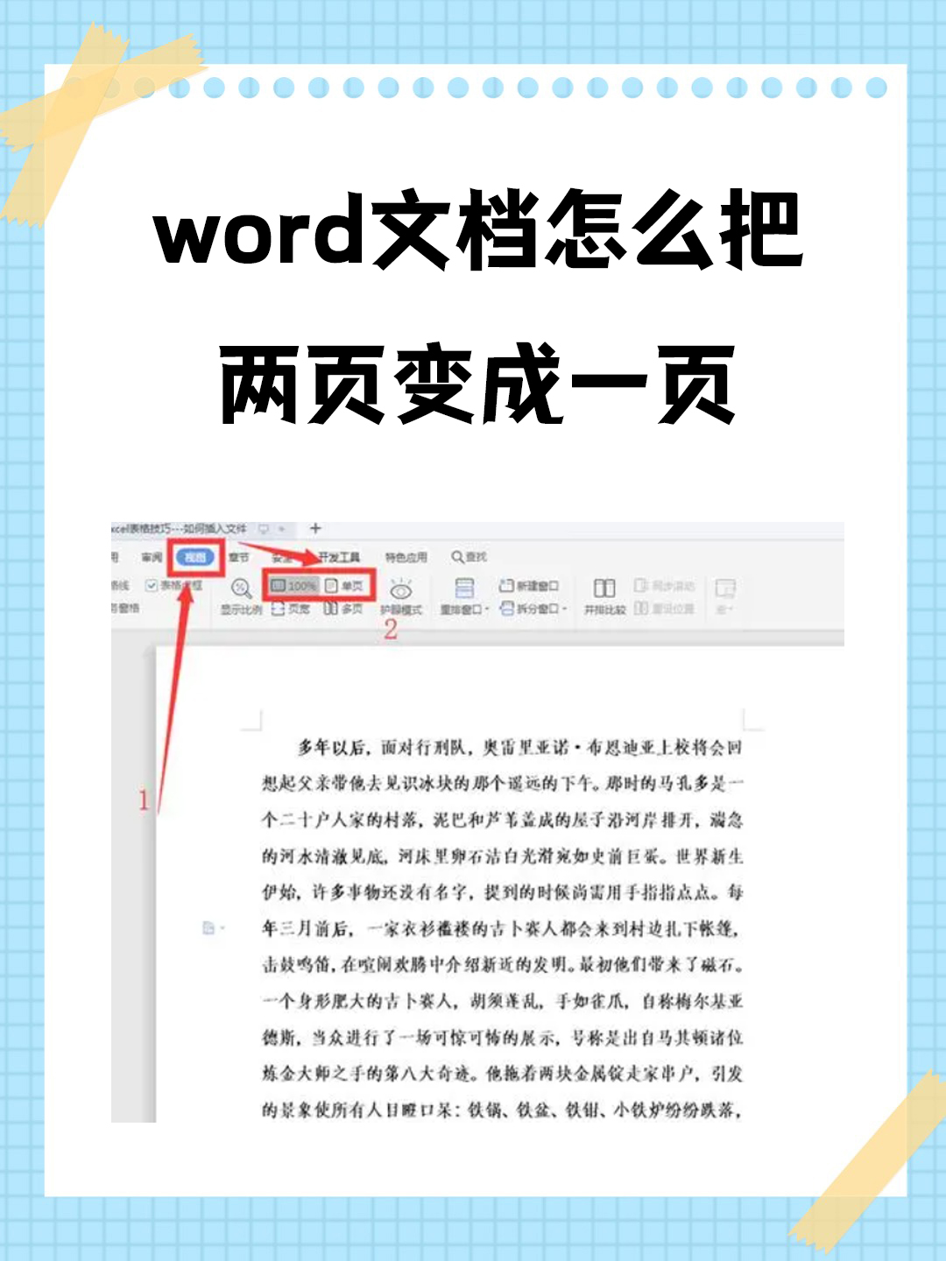Switch to 多页 multi-page view

343,609
